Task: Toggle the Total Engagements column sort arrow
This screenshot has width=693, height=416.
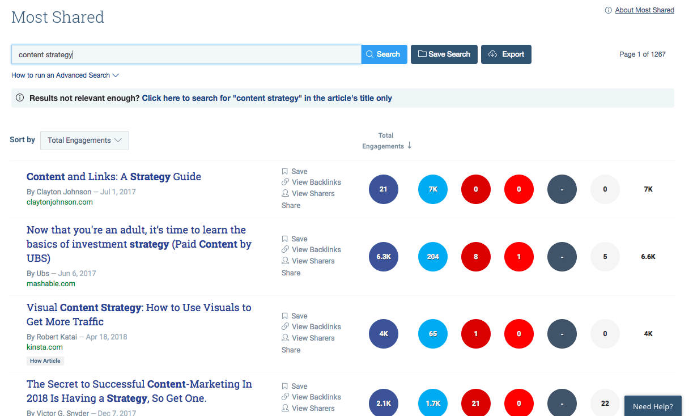Action: click(x=409, y=146)
